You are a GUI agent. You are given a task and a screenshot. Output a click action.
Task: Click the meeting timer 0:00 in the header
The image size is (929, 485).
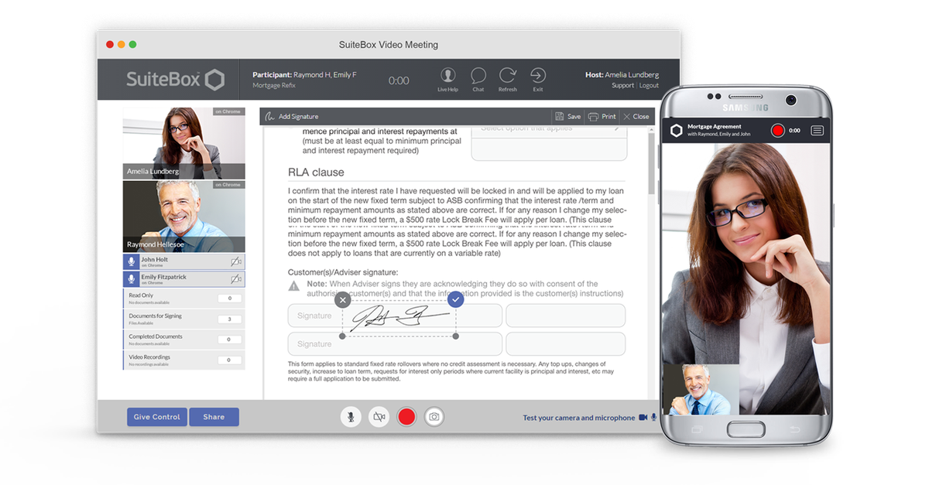point(399,80)
